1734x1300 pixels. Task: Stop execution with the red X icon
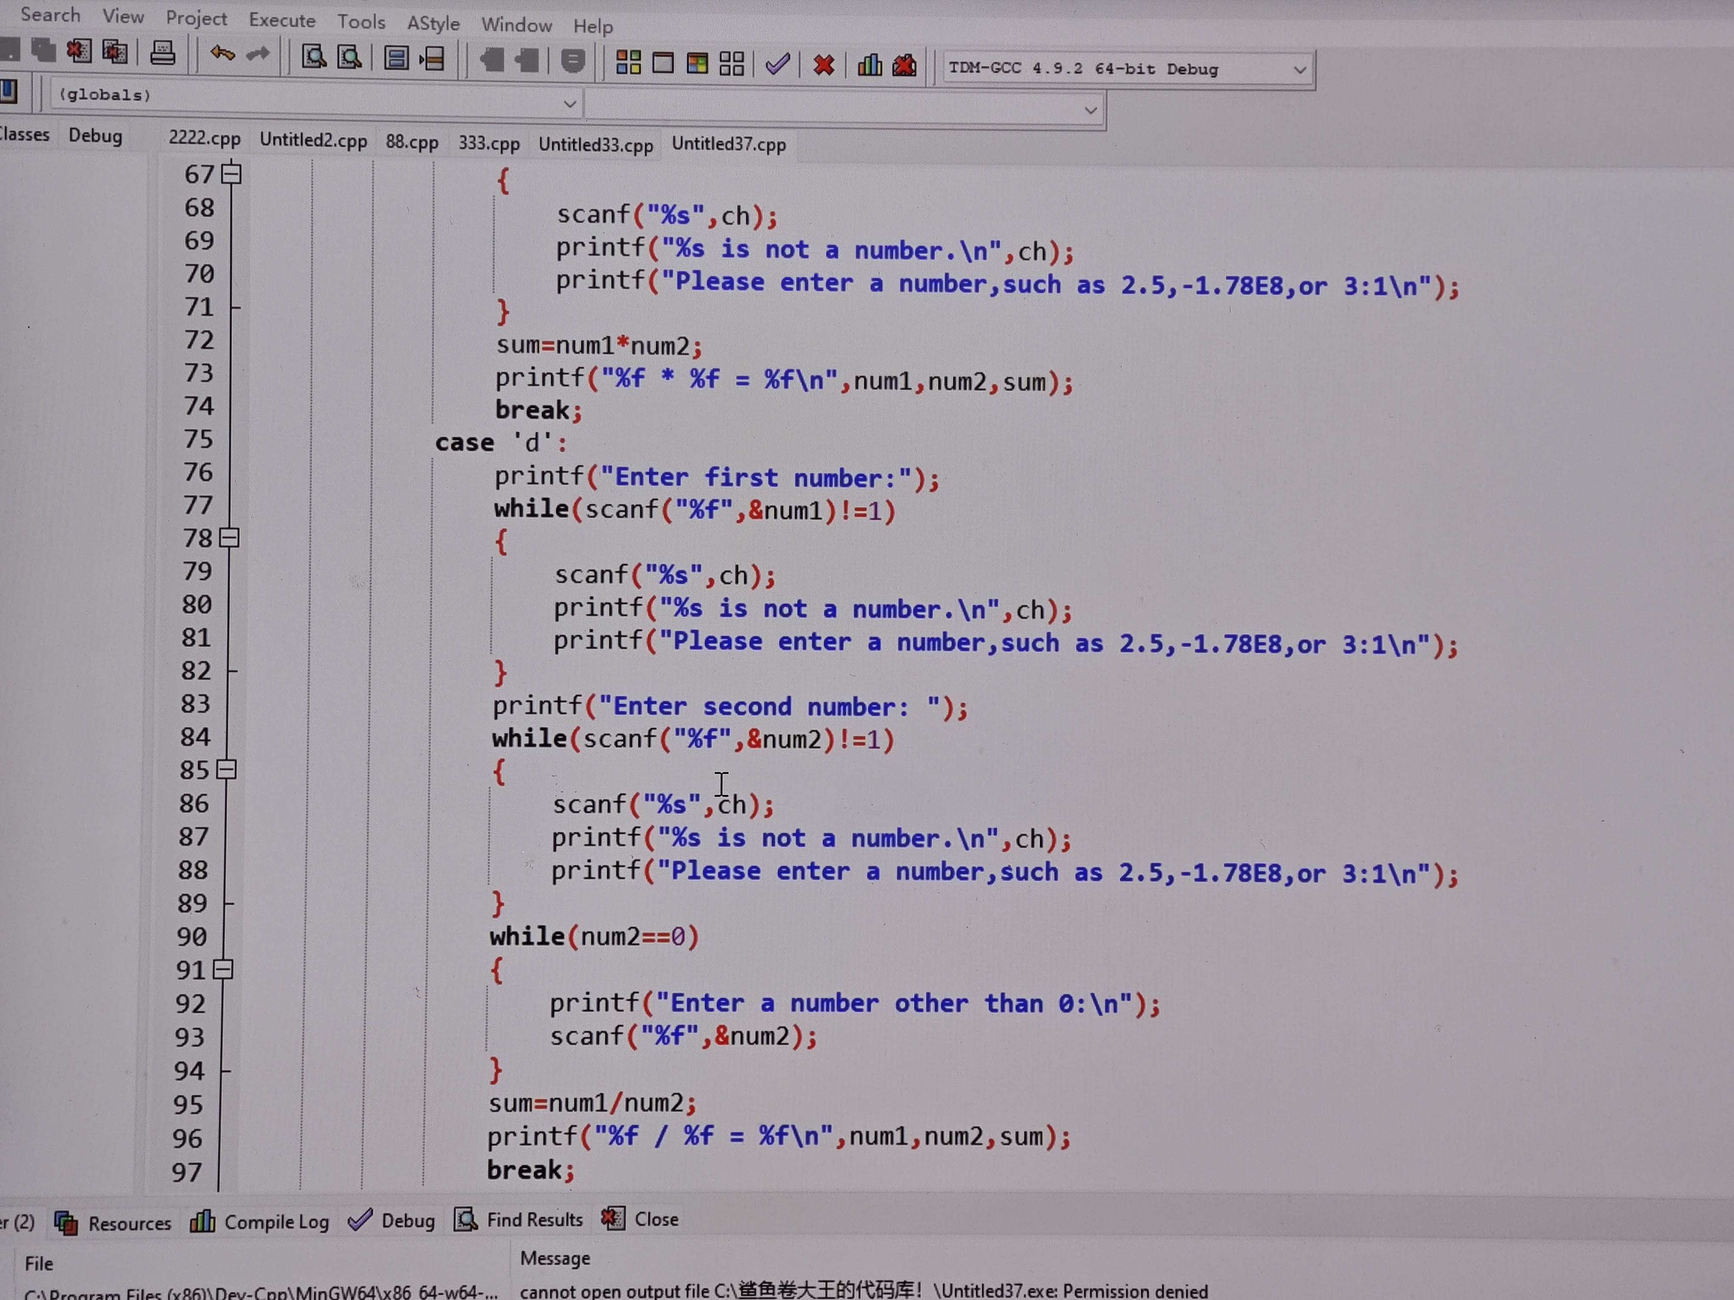823,65
